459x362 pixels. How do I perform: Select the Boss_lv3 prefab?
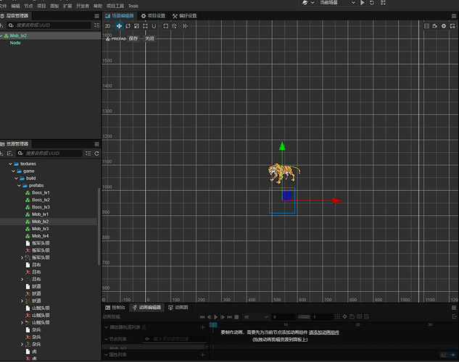coord(41,207)
